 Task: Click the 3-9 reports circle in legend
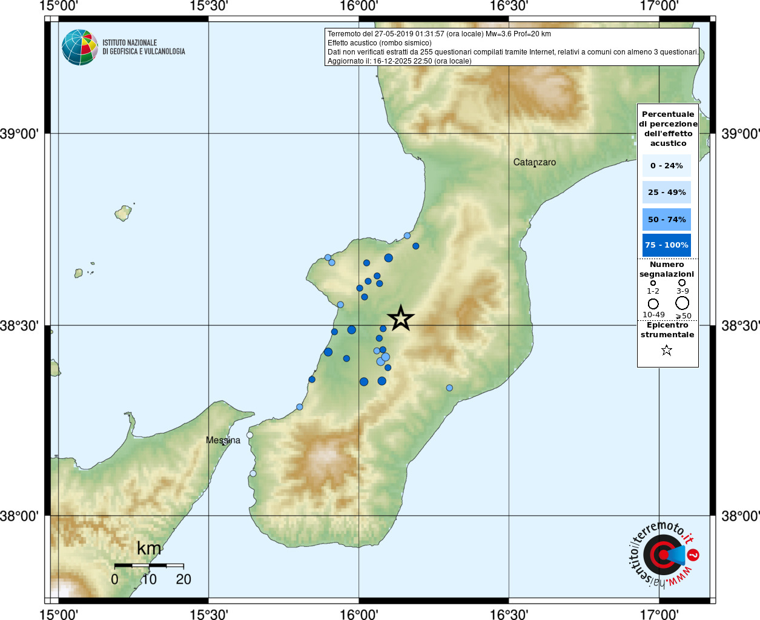682,283
